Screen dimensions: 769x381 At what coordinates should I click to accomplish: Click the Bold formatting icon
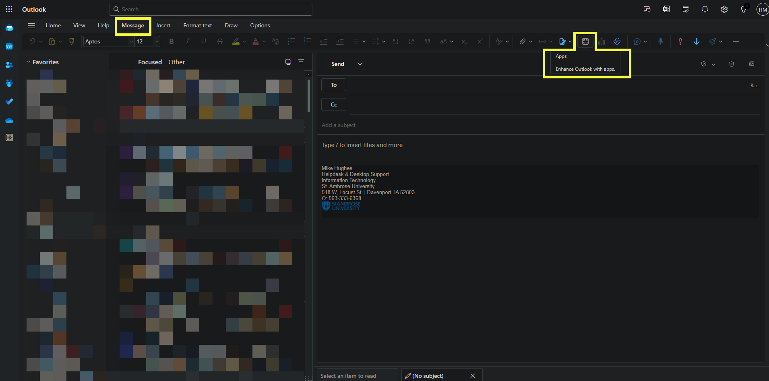(172, 41)
